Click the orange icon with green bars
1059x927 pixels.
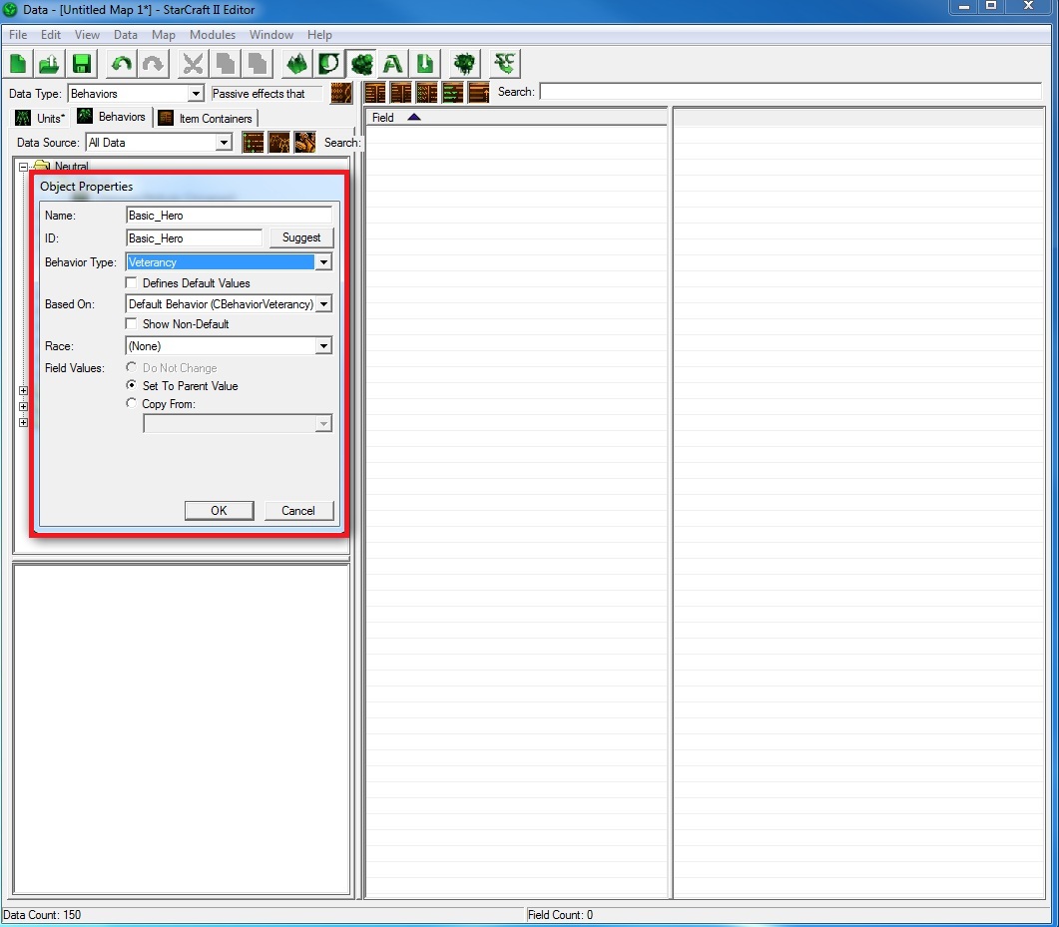[452, 93]
